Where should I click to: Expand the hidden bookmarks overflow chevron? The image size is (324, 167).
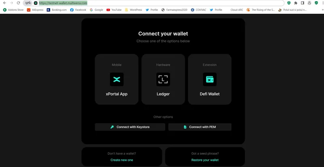322,10
